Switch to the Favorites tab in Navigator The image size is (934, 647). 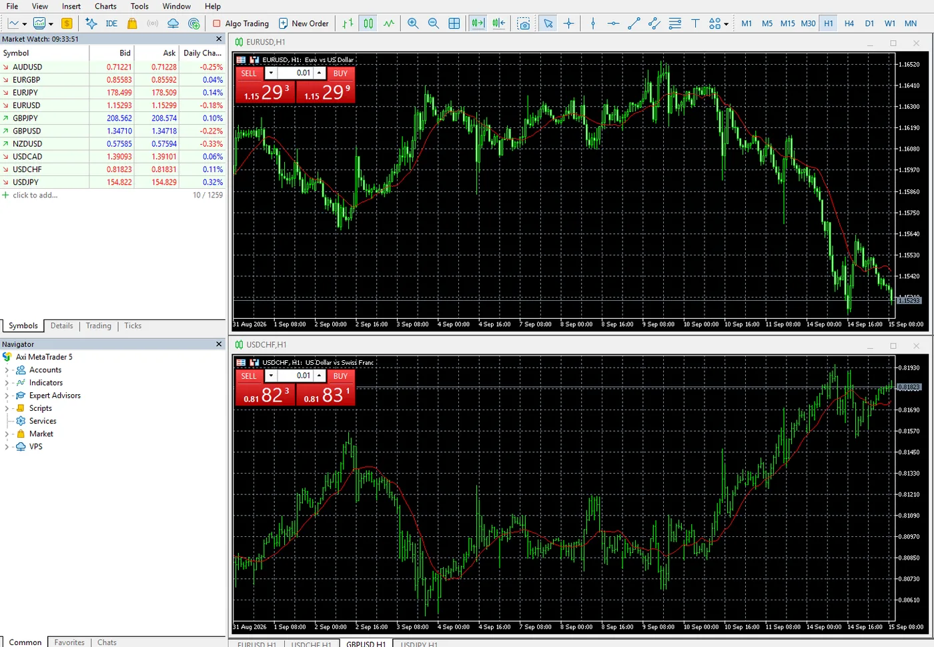click(x=69, y=642)
